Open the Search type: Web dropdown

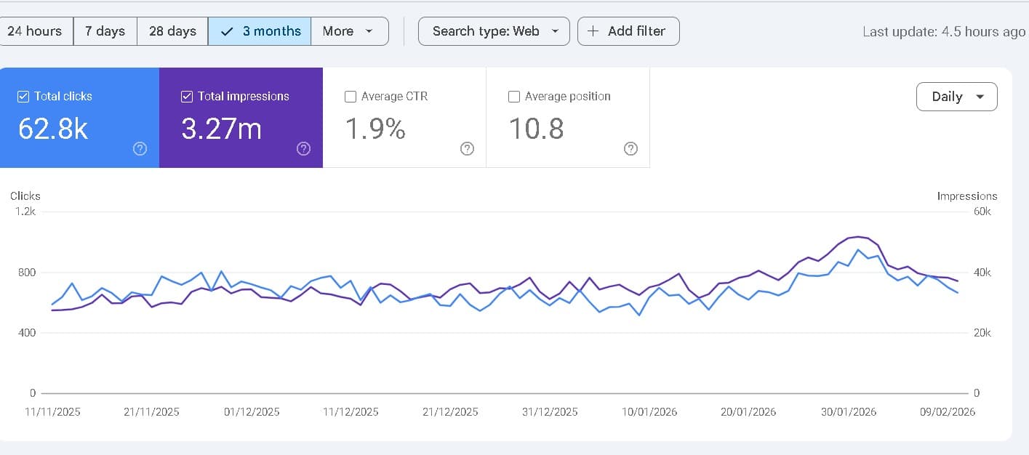coord(494,31)
